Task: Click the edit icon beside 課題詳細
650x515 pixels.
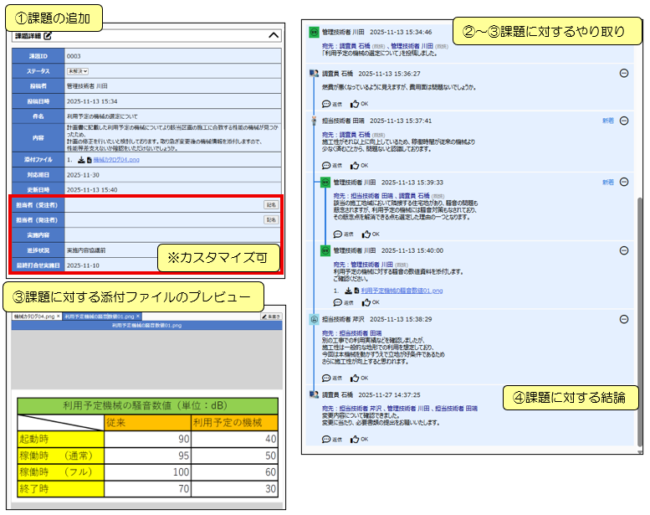Action: (x=48, y=36)
